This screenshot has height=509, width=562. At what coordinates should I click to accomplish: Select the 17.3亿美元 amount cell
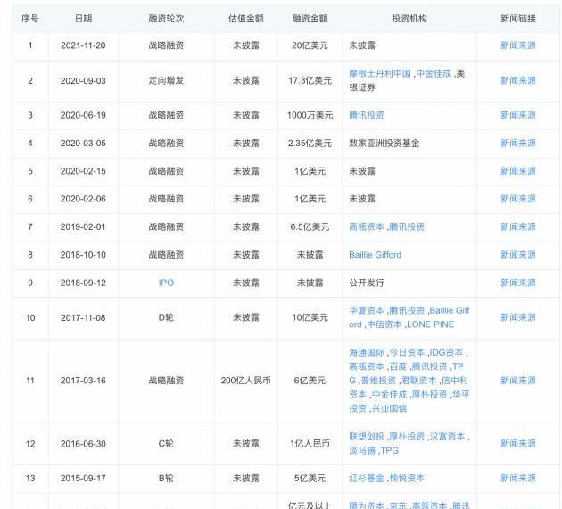coord(310,80)
